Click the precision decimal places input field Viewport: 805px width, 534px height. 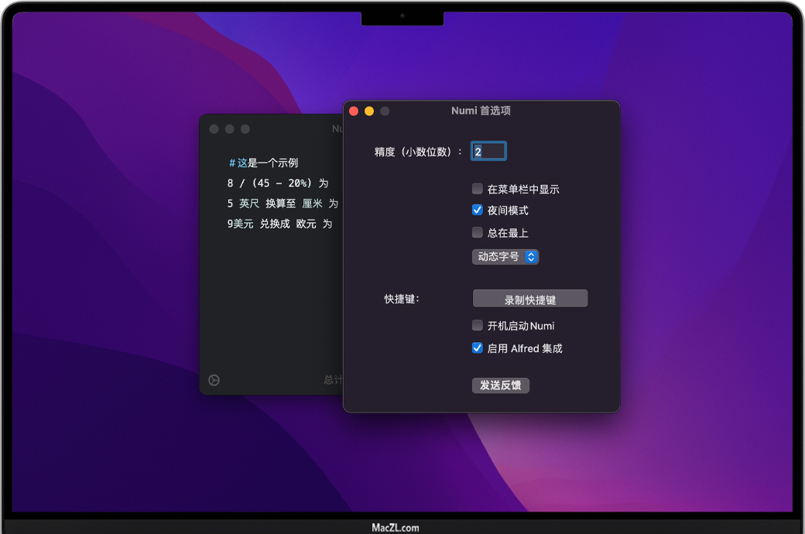click(488, 151)
